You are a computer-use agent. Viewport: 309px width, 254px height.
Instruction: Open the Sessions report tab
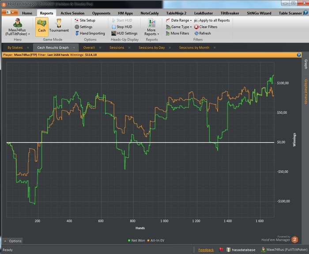[x=117, y=48]
